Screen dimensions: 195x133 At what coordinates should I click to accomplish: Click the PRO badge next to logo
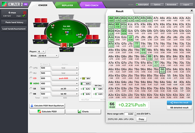(25, 4)
